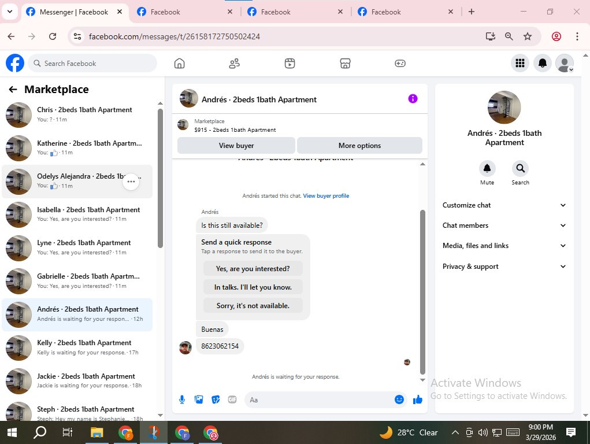
Task: Search in conversation with magnifier icon
Action: (x=521, y=168)
